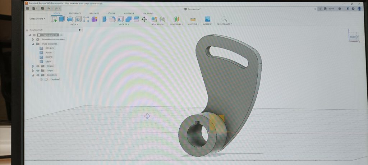The width and height of the screenshot is (368, 165).
Task: Open the CONCEPTION workspace dropdown
Action: pyautogui.click(x=37, y=19)
